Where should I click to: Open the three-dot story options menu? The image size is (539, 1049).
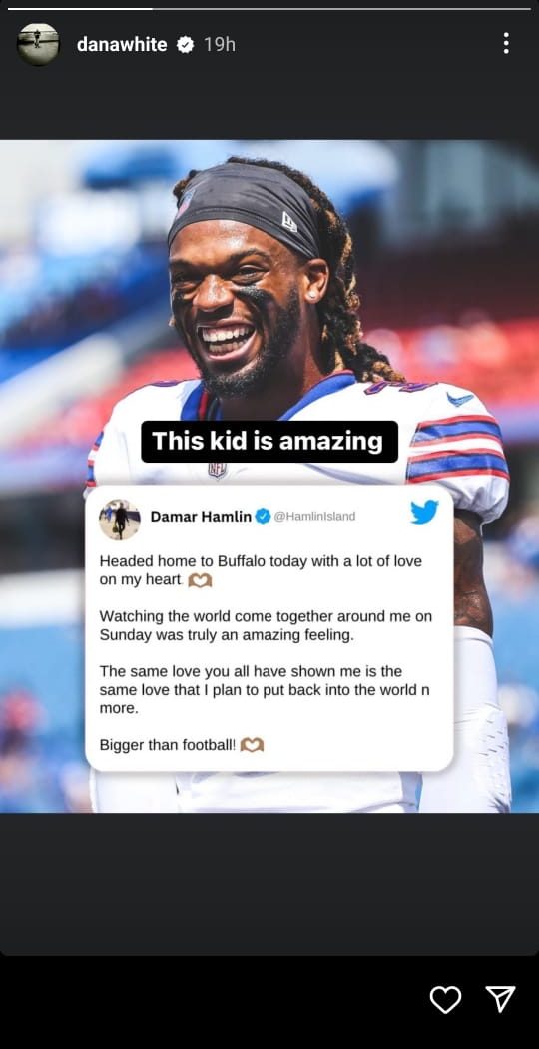pos(506,43)
